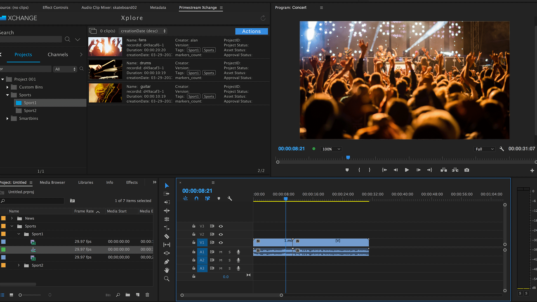Select the Hand tool in the toolbar
Screen dimensions: 537x302
[x=167, y=270]
